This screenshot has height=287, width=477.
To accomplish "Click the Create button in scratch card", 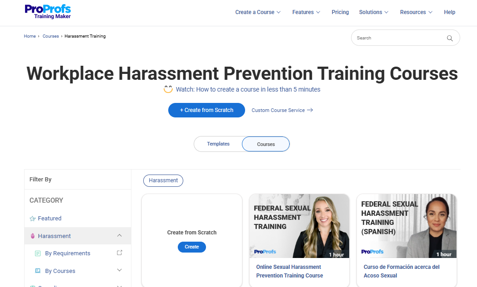I will tap(191, 247).
